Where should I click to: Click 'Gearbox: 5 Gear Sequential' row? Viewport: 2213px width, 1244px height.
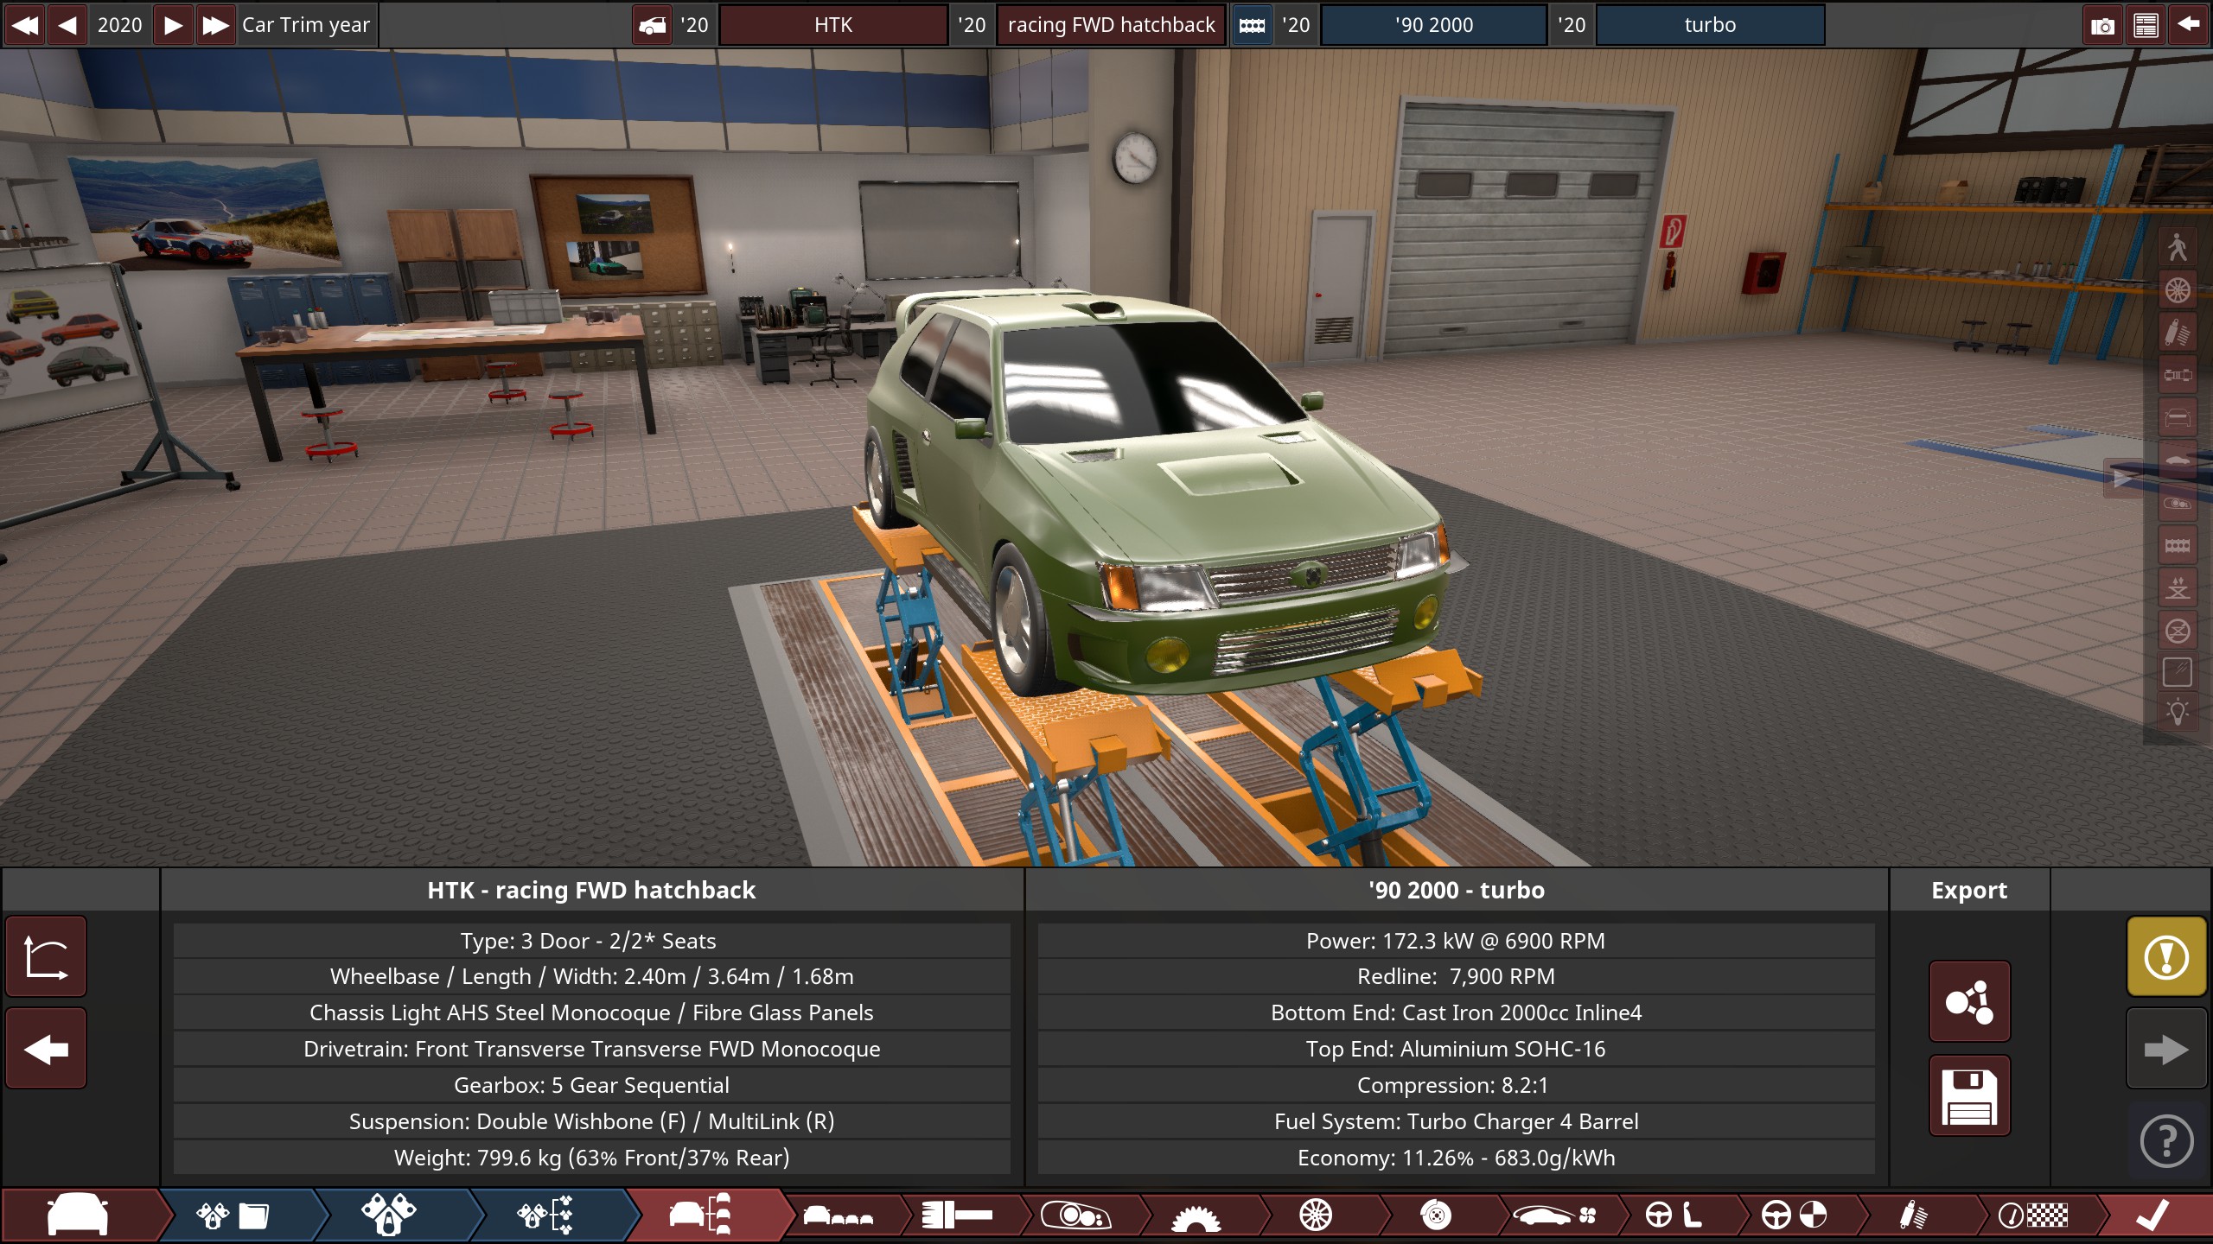point(591,1085)
